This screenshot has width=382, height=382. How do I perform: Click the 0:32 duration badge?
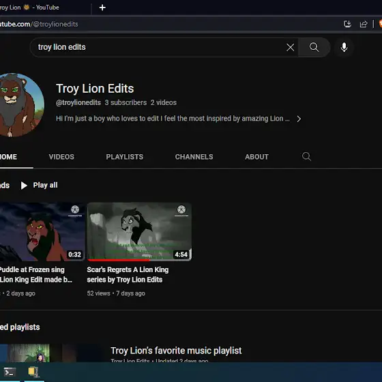[74, 254]
